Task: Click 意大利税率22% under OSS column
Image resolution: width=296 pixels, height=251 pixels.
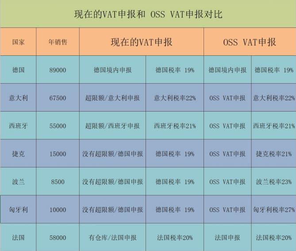Action: (274, 98)
